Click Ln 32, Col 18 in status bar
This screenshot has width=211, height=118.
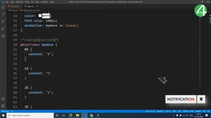coord(150,111)
